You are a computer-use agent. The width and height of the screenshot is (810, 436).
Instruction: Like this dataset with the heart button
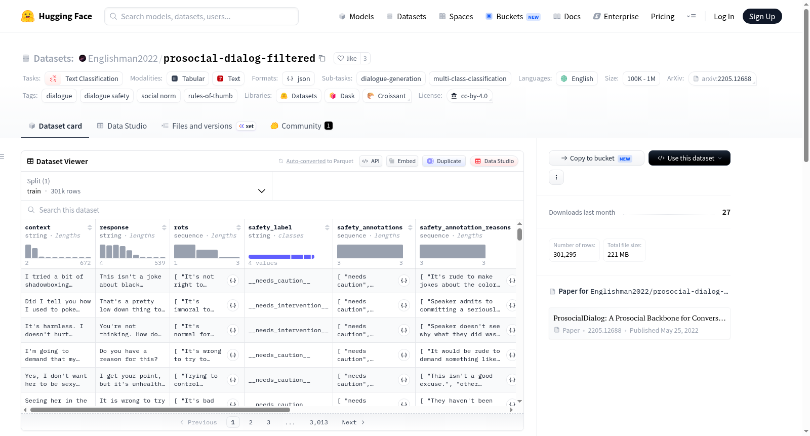click(347, 58)
